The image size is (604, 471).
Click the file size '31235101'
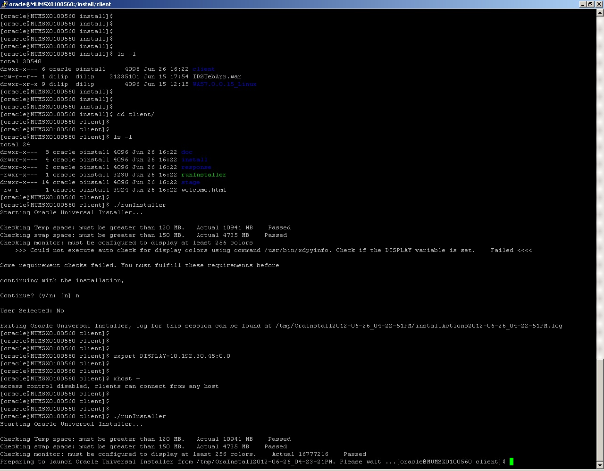[x=125, y=76]
